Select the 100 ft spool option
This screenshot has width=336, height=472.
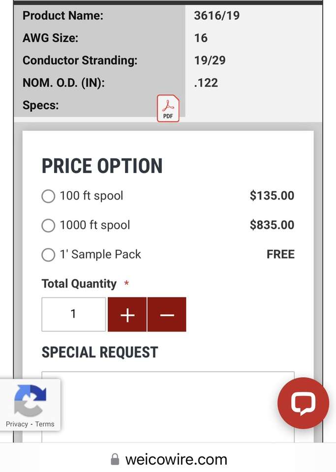[x=48, y=196]
